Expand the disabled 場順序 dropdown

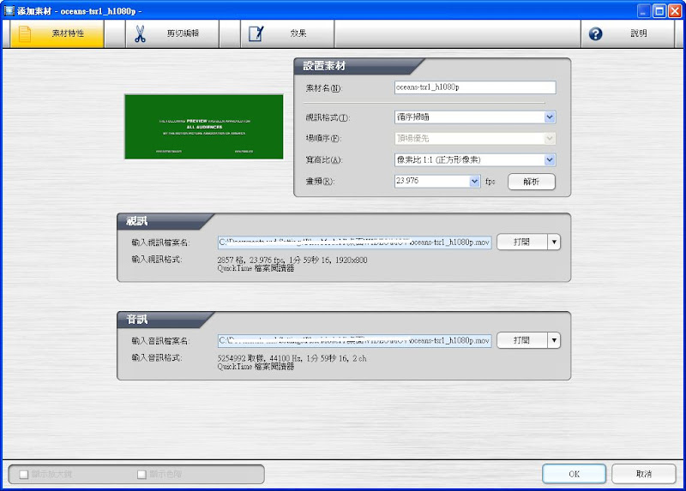coord(550,138)
